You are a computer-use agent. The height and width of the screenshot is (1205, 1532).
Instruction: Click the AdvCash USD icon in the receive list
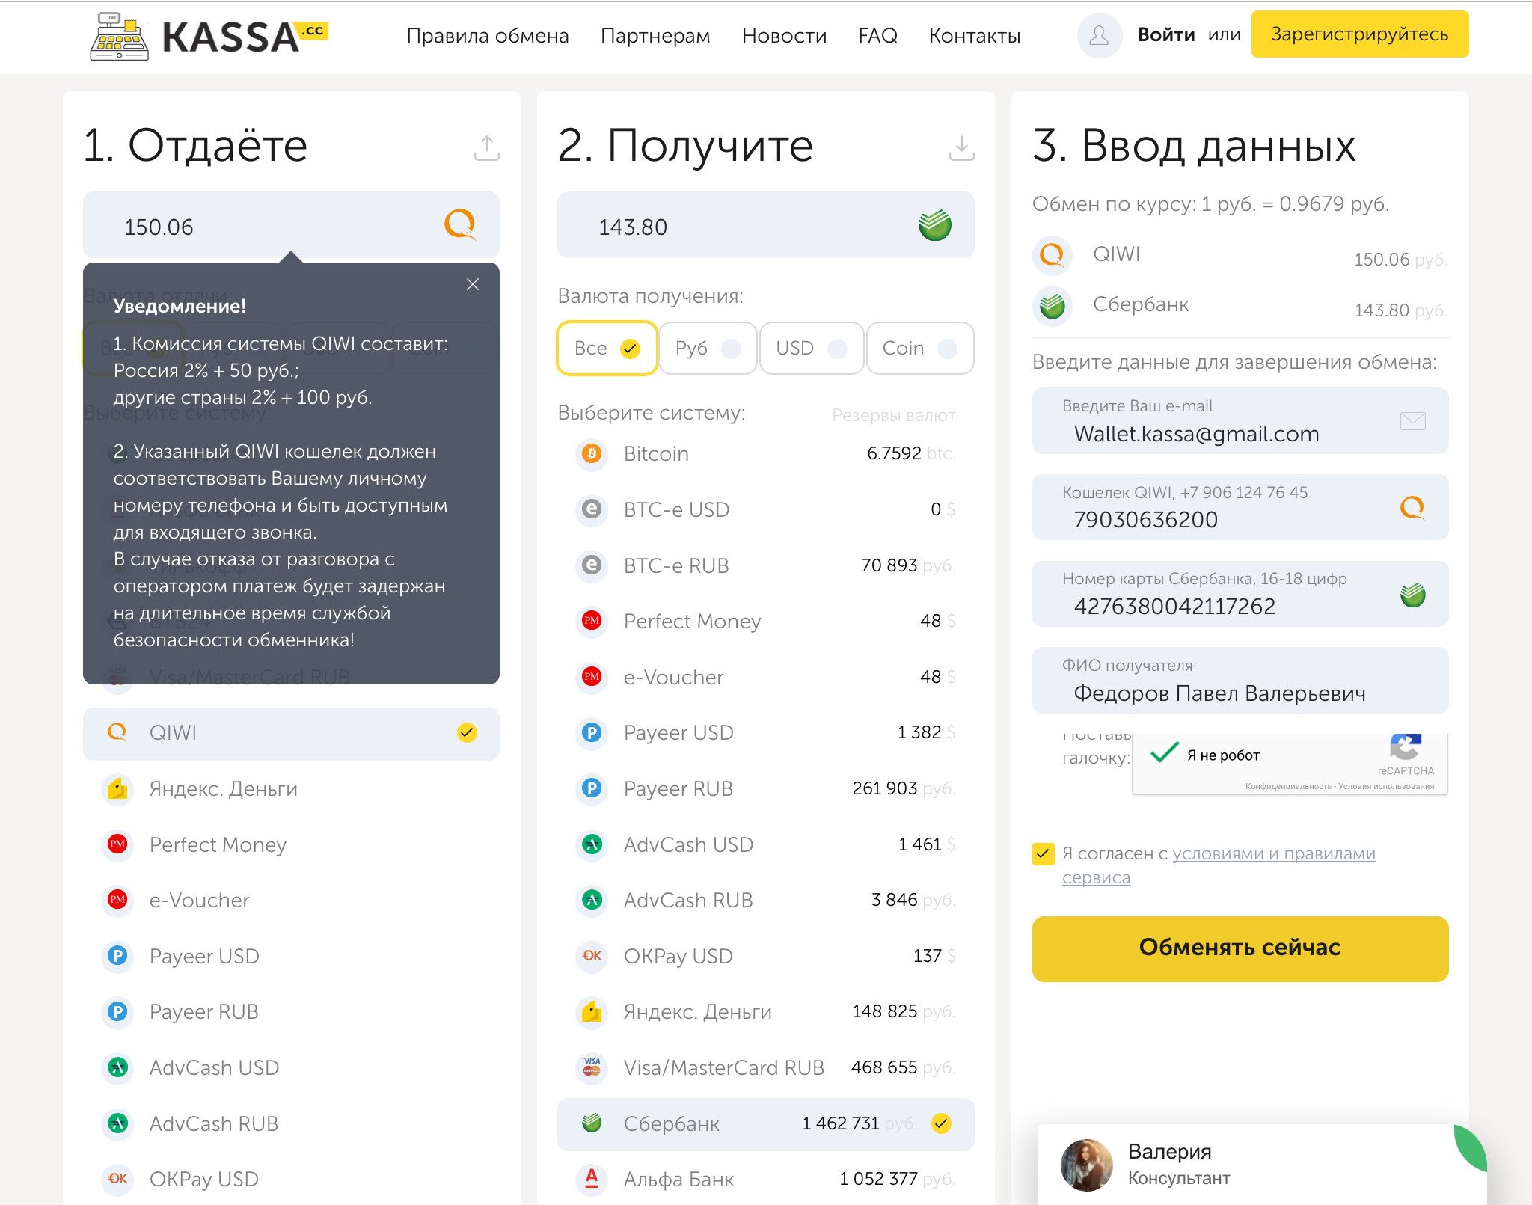(x=592, y=844)
